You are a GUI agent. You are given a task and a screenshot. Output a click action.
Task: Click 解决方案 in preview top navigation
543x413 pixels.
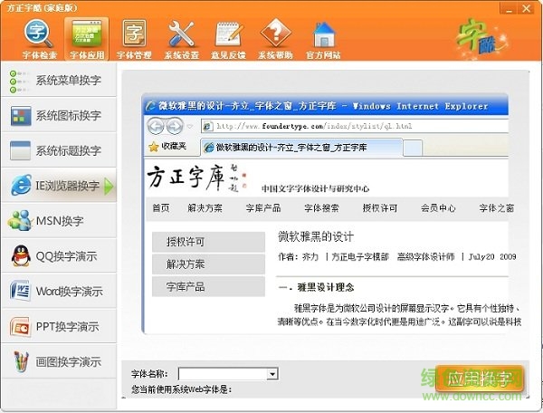tap(205, 208)
